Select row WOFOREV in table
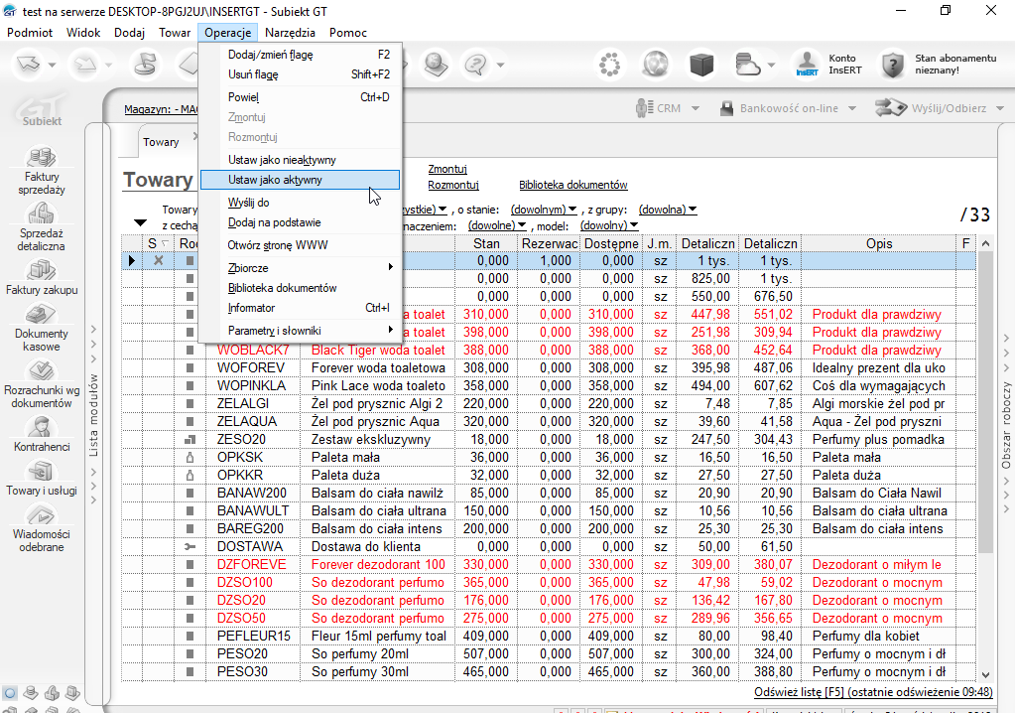This screenshot has height=713, width=1015. tap(549, 367)
